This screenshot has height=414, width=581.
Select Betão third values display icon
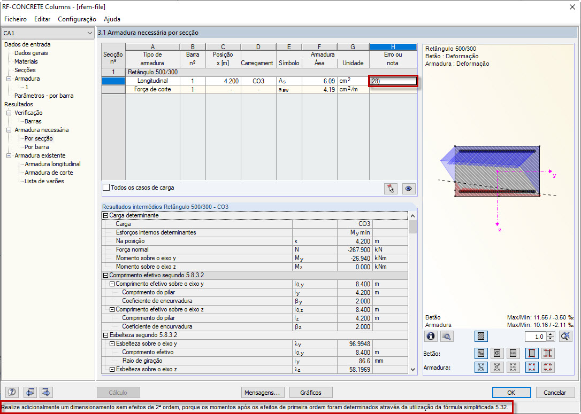[513, 353]
